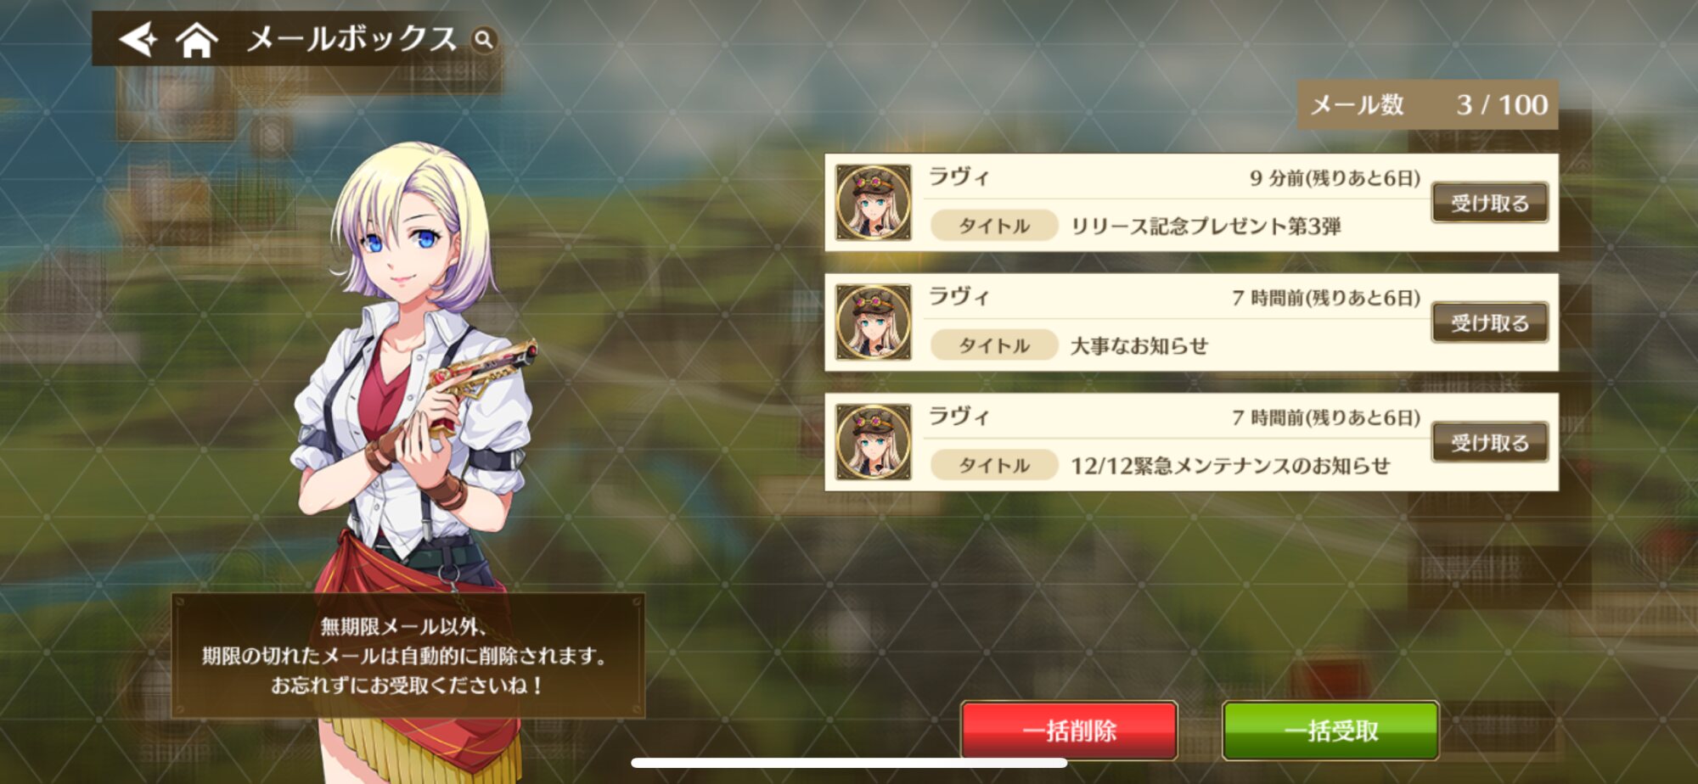This screenshot has width=1698, height=784.
Task: Go to home screen via house icon
Action: (196, 39)
